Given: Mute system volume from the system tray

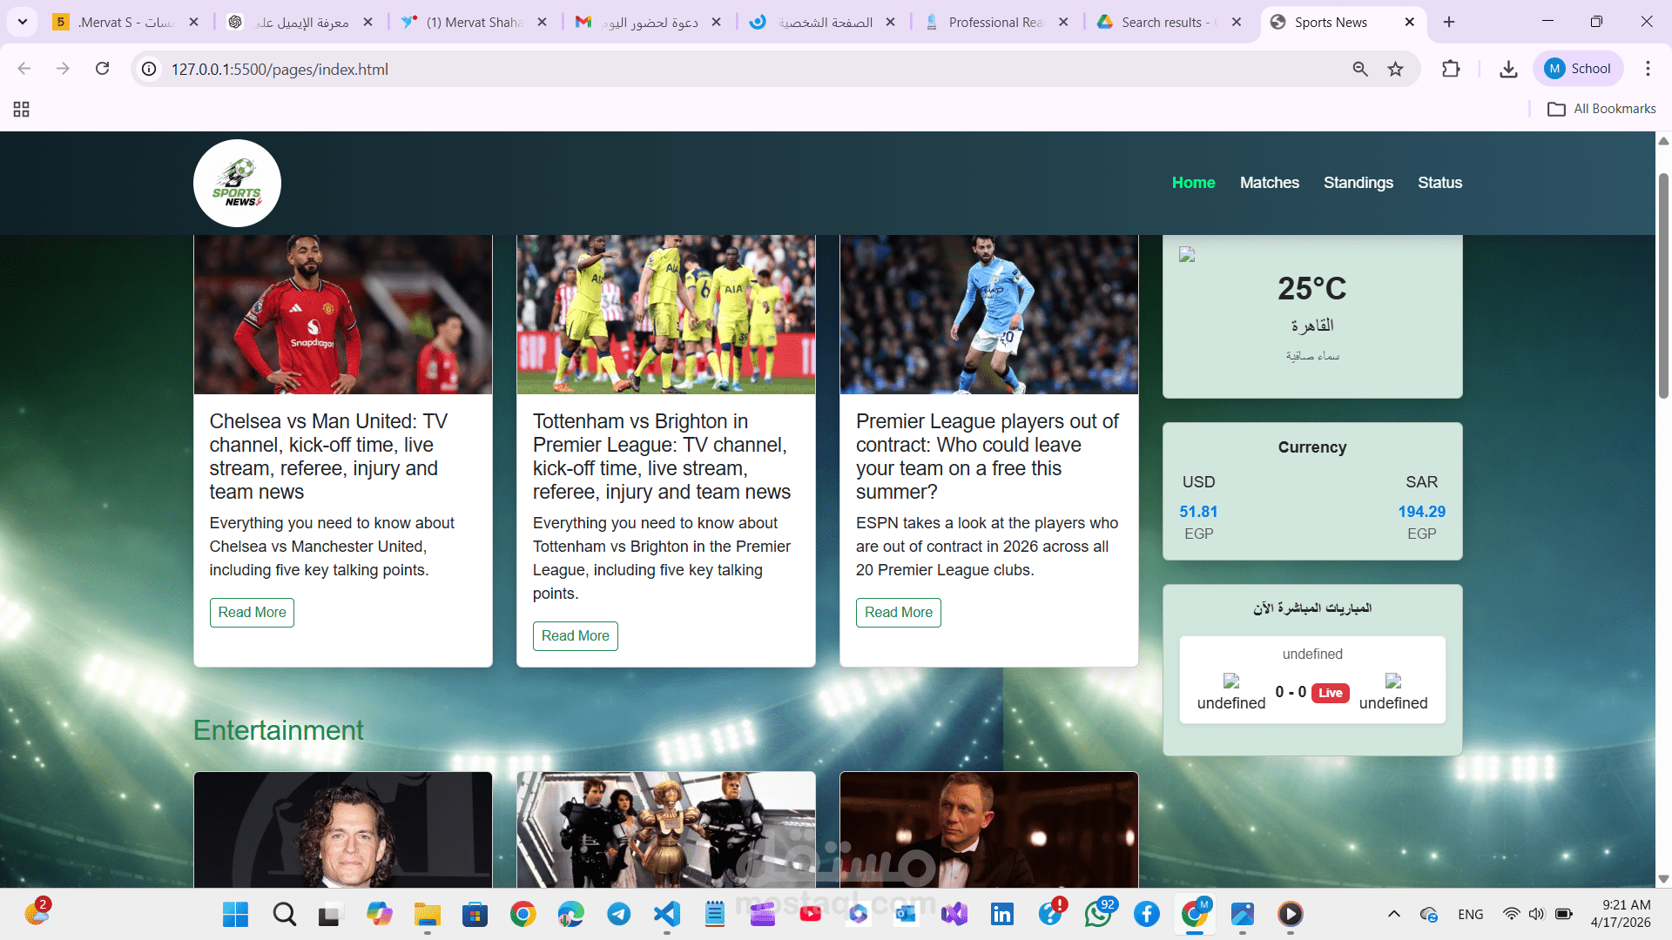Looking at the screenshot, I should tap(1536, 914).
